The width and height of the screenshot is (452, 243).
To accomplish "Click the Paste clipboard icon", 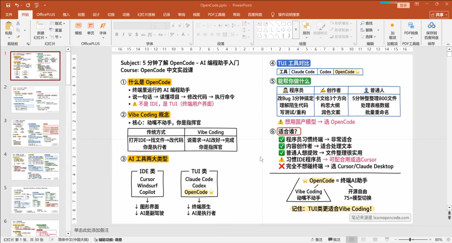I will tap(9, 25).
